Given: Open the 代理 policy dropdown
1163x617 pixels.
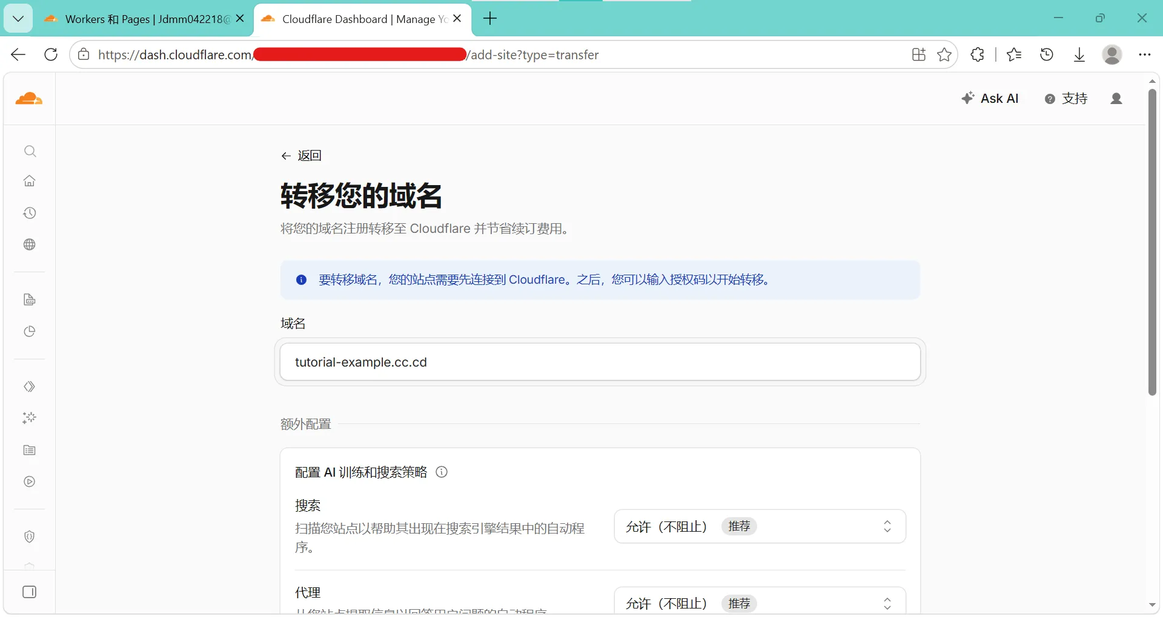Looking at the screenshot, I should [760, 601].
